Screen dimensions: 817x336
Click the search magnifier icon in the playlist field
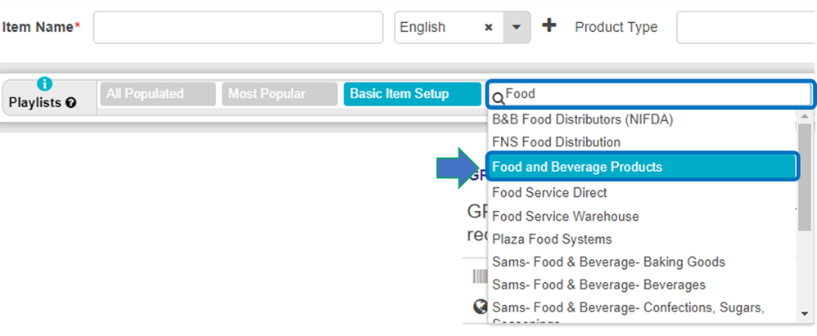[x=497, y=97]
